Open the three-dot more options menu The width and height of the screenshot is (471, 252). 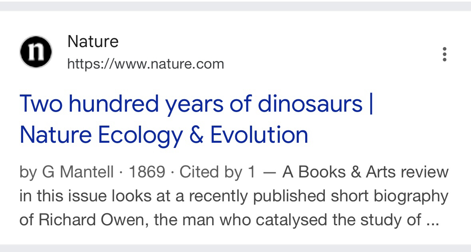pos(444,54)
